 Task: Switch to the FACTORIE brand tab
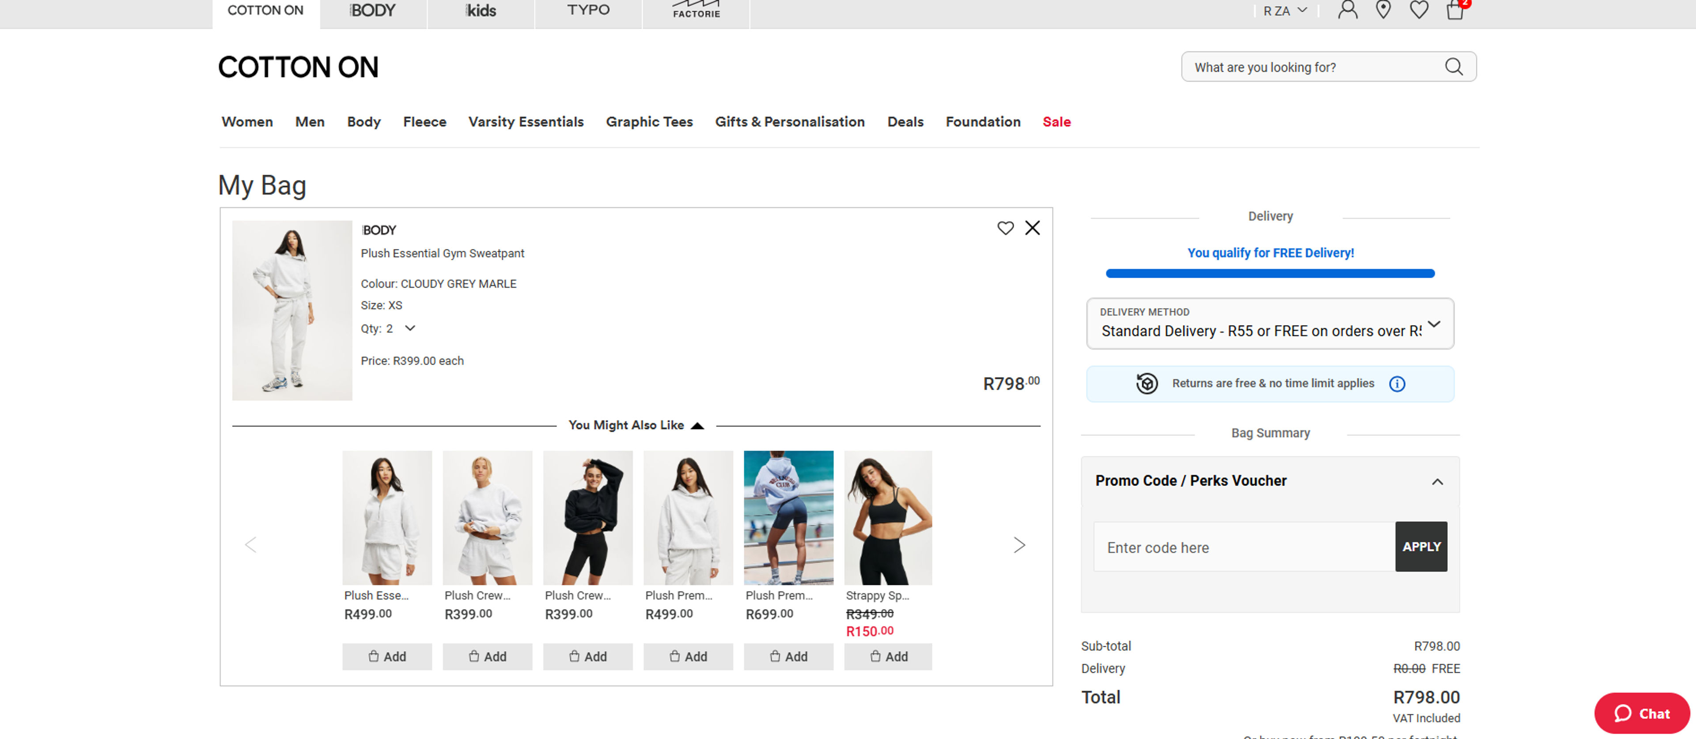coord(696,11)
